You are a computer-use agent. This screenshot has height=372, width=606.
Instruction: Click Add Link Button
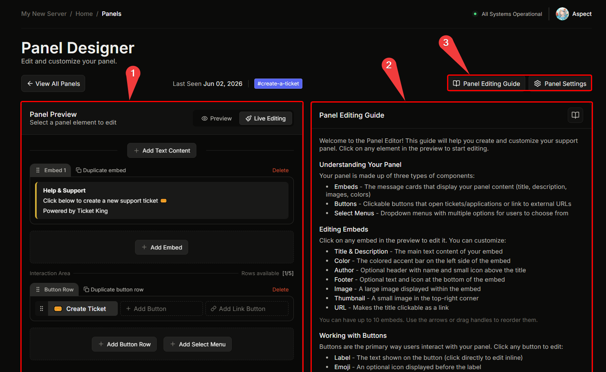point(247,309)
